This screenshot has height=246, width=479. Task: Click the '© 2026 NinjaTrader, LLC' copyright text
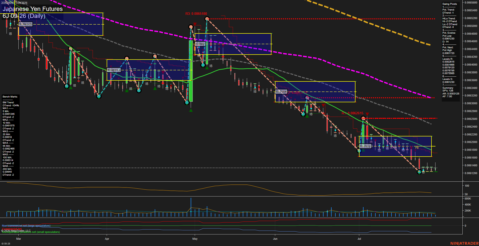coord(16,231)
